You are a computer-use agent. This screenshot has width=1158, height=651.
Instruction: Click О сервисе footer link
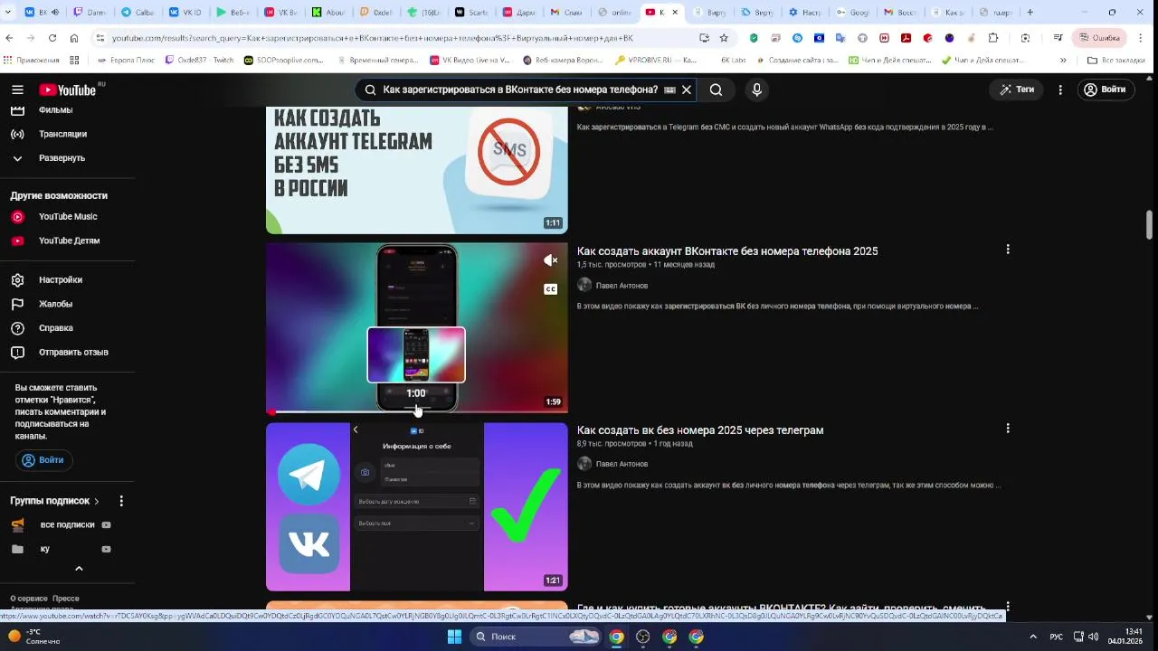click(x=29, y=599)
